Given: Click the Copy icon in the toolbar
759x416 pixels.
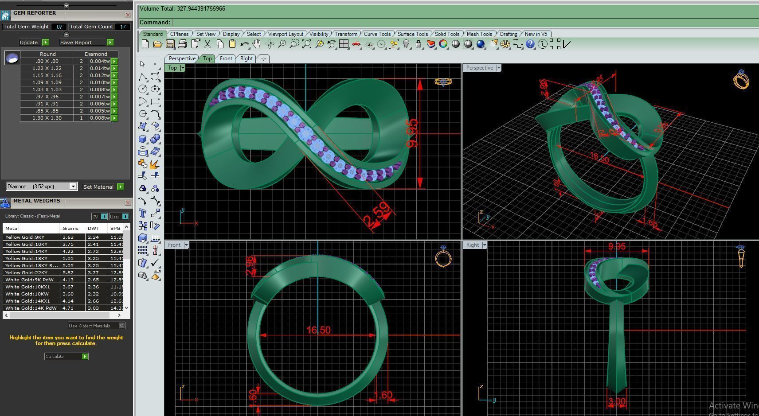Looking at the screenshot, I should point(220,44).
